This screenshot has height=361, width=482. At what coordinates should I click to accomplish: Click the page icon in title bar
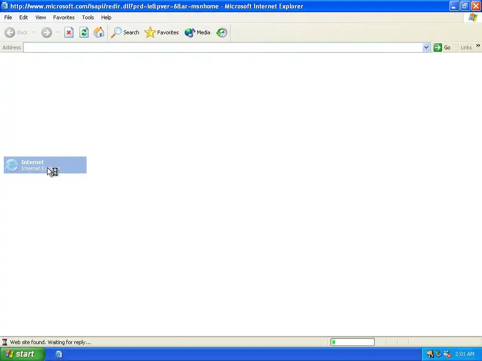coord(5,6)
